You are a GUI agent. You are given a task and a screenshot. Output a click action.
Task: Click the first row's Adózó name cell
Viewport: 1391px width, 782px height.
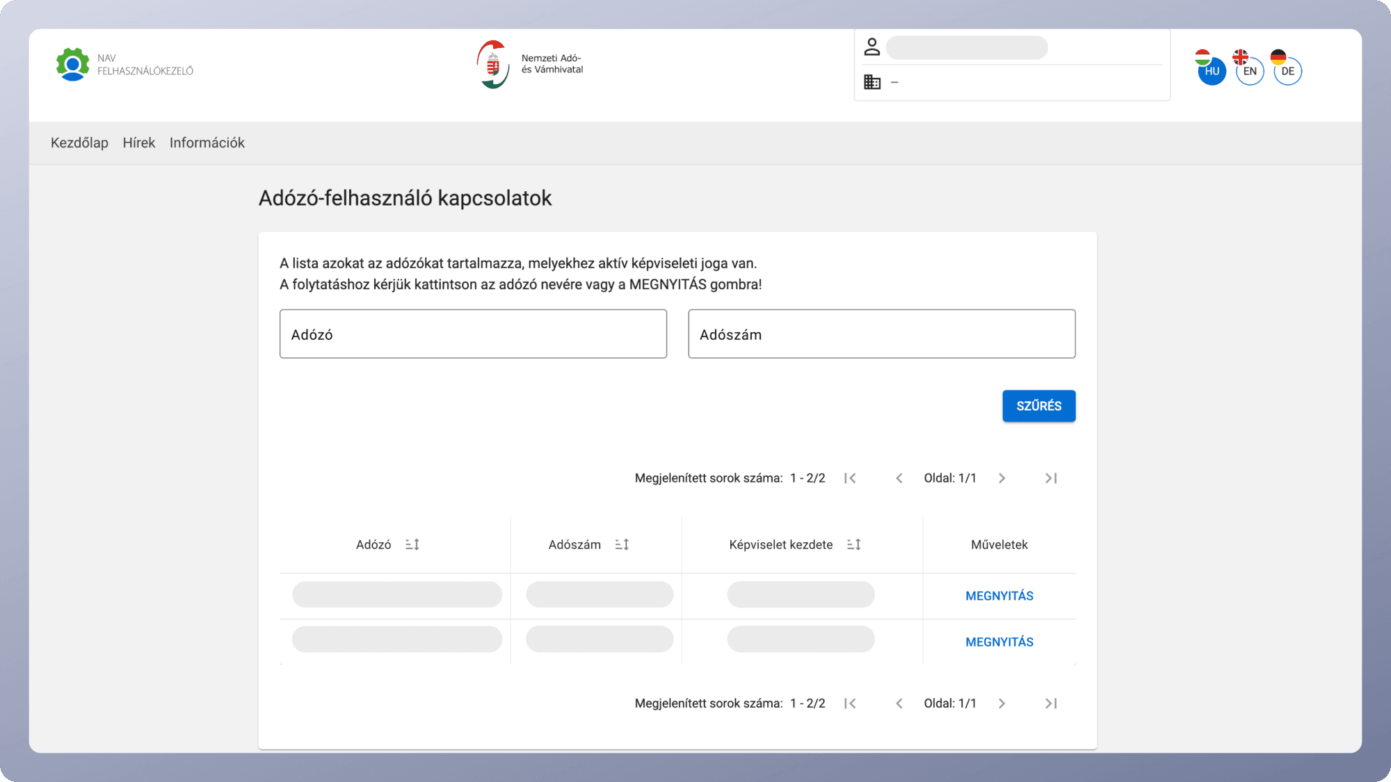[396, 594]
